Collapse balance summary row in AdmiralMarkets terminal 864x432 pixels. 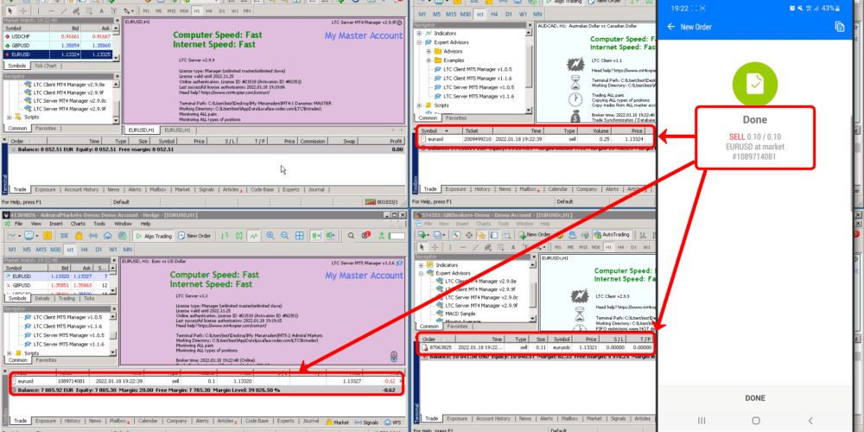click(x=13, y=390)
